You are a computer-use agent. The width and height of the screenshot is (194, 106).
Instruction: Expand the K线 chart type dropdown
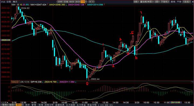[x=136, y=2]
